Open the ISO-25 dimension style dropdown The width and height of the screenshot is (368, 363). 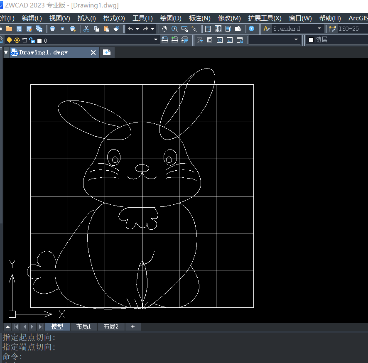(353, 29)
